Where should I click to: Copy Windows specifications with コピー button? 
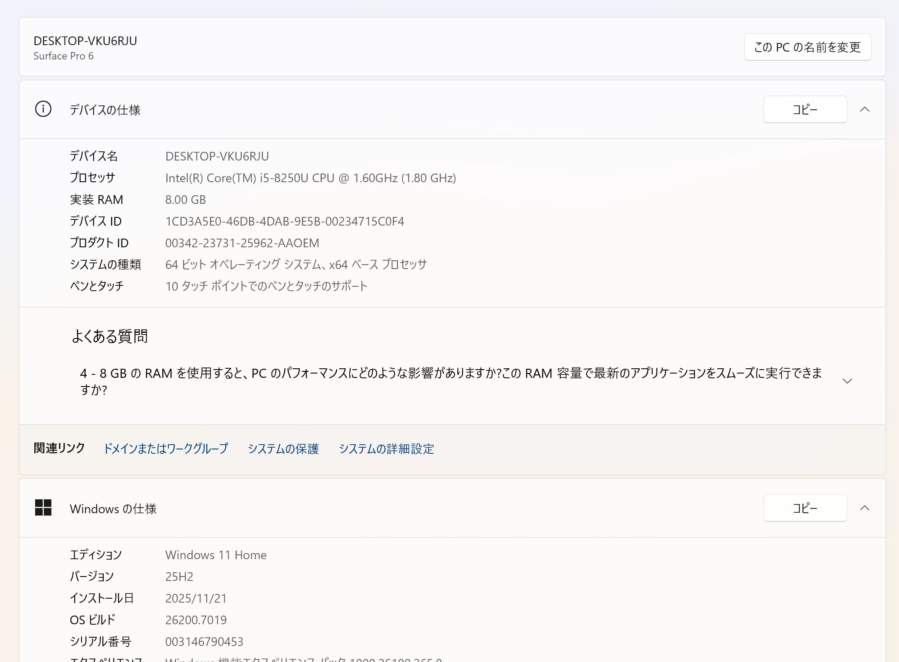pyautogui.click(x=804, y=508)
